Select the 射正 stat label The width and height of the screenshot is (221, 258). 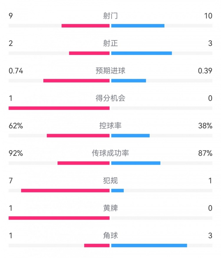coord(111,43)
